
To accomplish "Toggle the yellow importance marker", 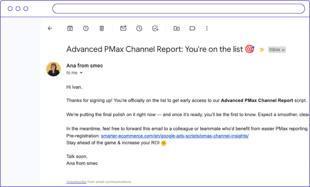I will click(x=262, y=50).
